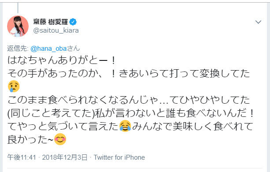This screenshot has height=172, width=270.
Task: Click the text てやっと気づいて言えた
Action: point(63,126)
